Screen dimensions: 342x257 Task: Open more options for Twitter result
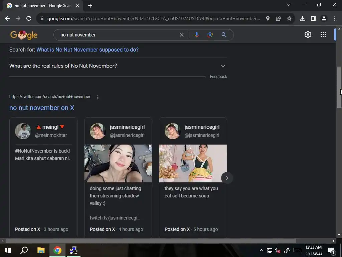(98, 97)
